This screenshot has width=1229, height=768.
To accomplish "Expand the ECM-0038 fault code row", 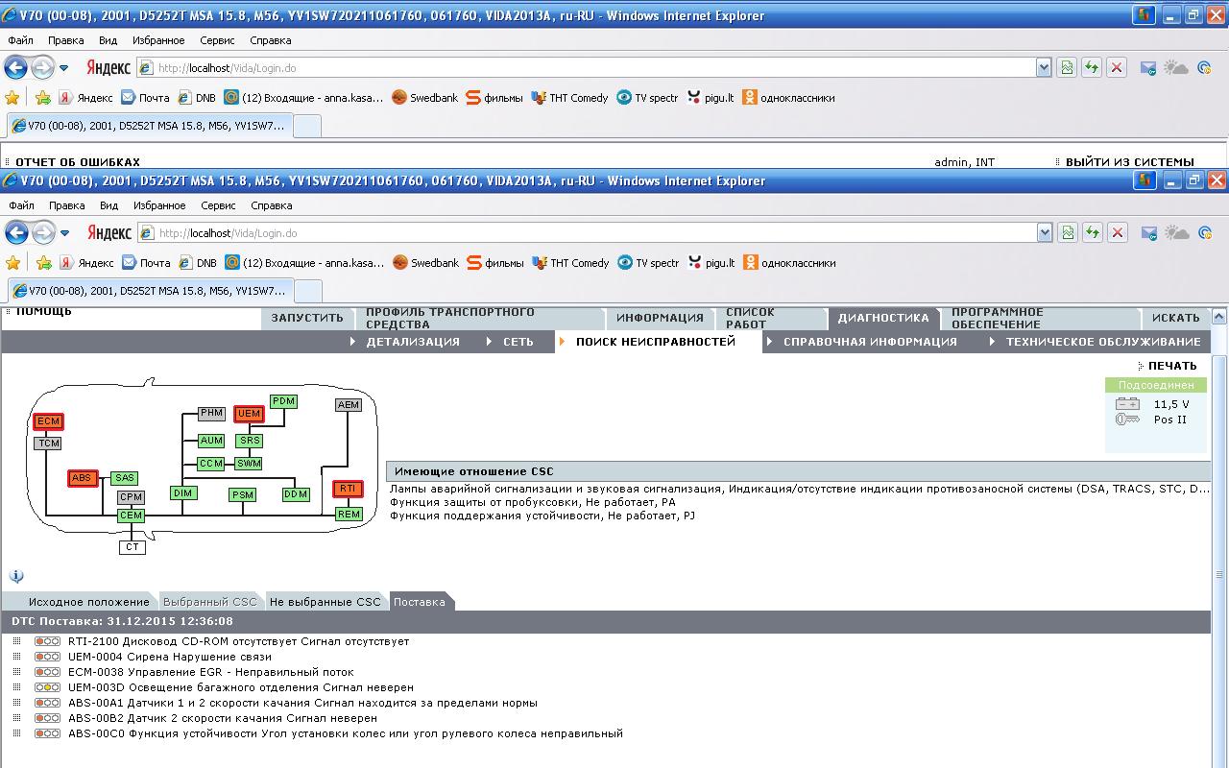I will pyautogui.click(x=17, y=672).
